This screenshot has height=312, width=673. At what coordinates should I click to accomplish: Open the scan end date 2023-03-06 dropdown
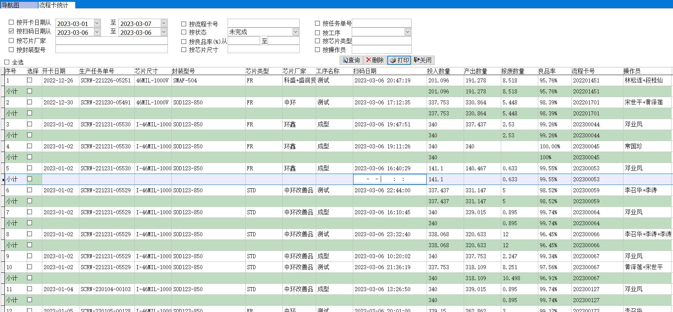164,32
